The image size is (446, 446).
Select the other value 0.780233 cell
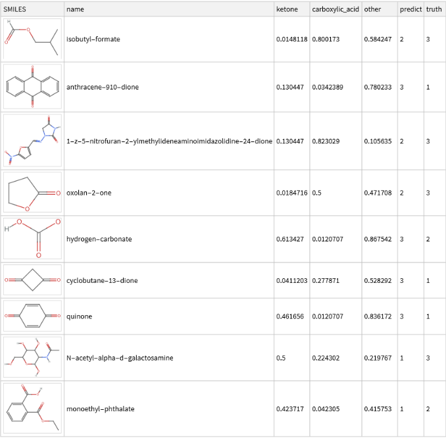tap(378, 87)
